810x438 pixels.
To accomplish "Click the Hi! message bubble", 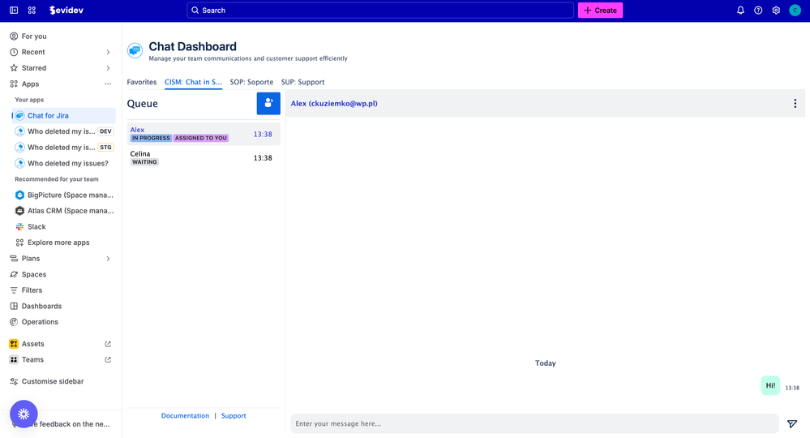I will [770, 385].
